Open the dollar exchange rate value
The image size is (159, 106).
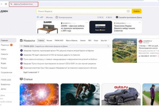pyautogui.click(x=100, y=17)
